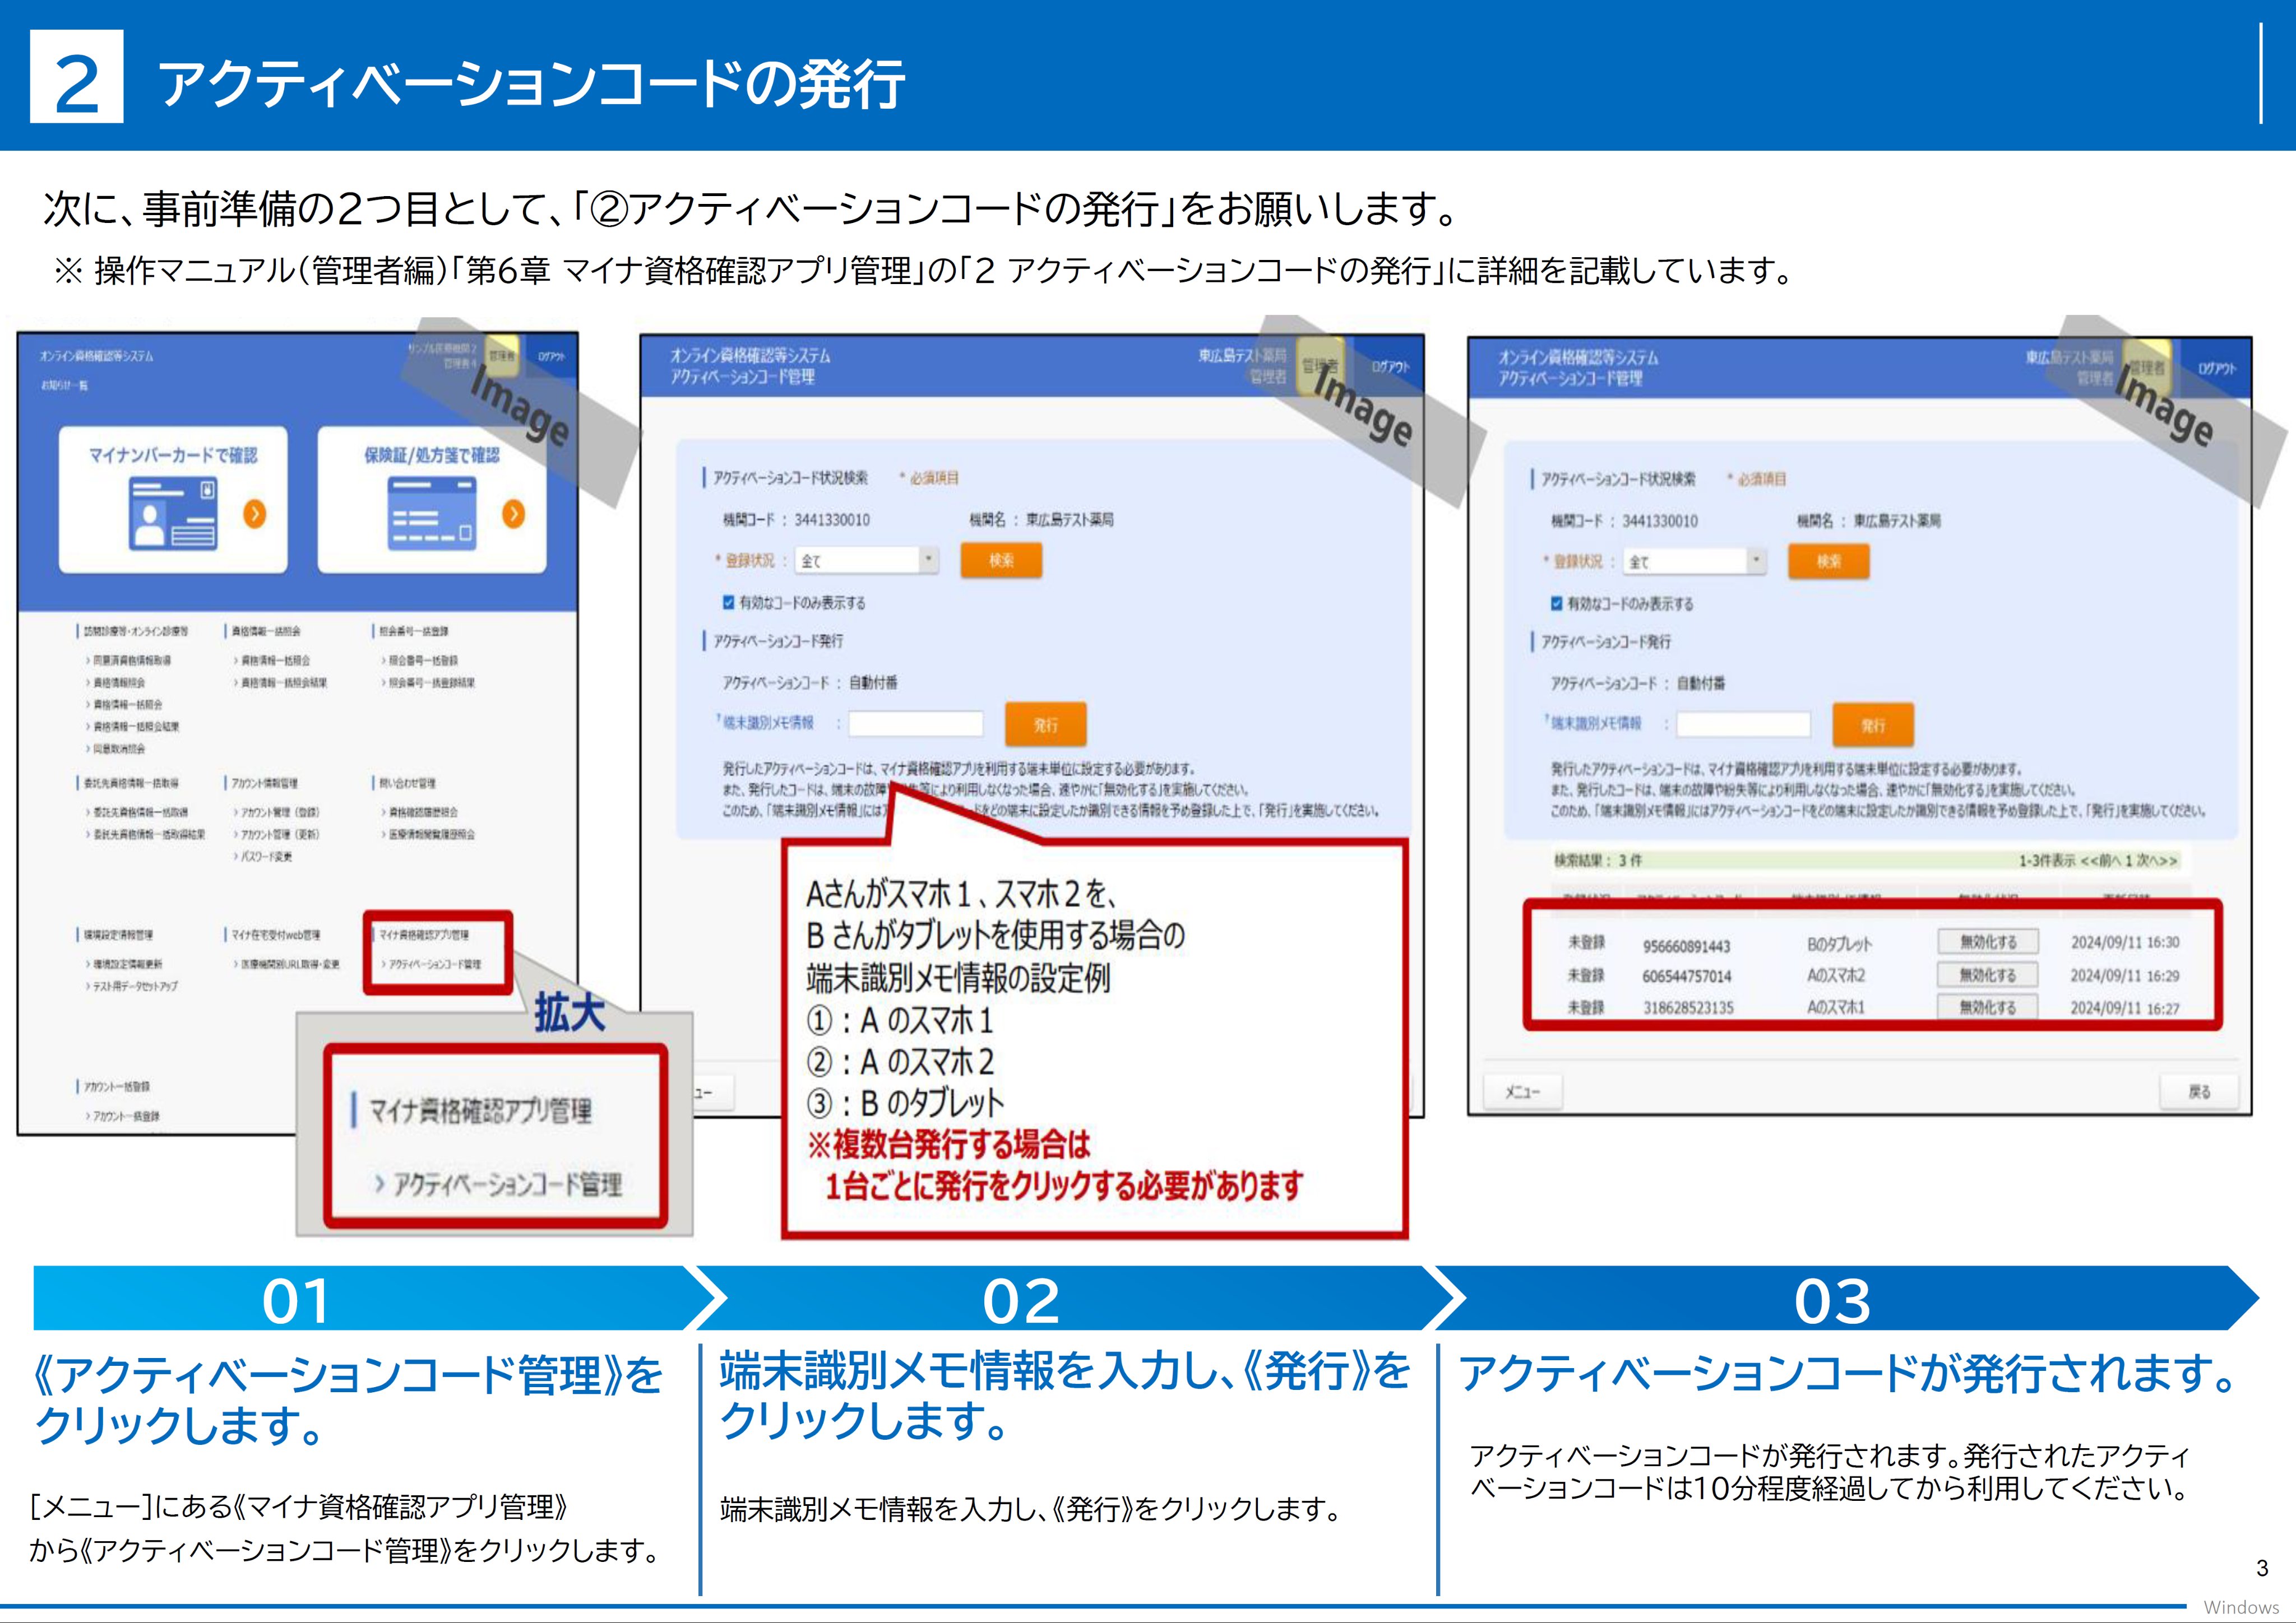
Task: Toggle 有効なコードのみ表示する checkbox in step 02 screenshot
Action: pyautogui.click(x=728, y=603)
